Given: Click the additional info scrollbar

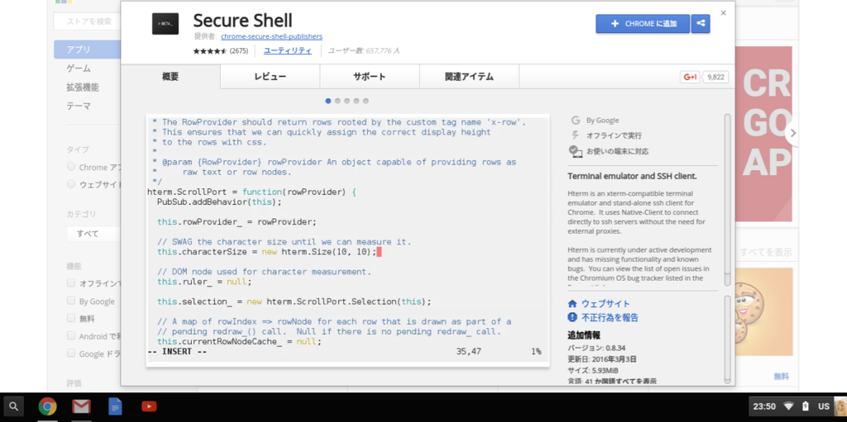Looking at the screenshot, I should click(x=727, y=339).
